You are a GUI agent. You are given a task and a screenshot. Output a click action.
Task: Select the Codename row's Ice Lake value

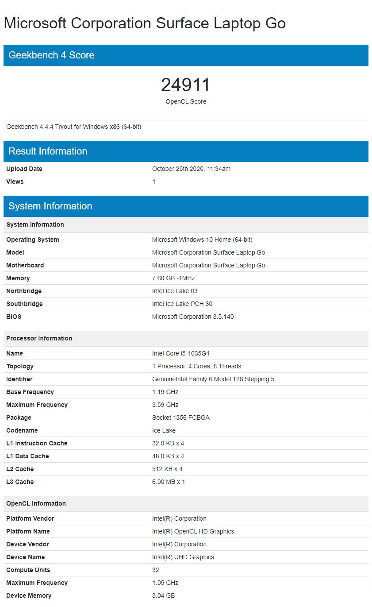(x=164, y=430)
